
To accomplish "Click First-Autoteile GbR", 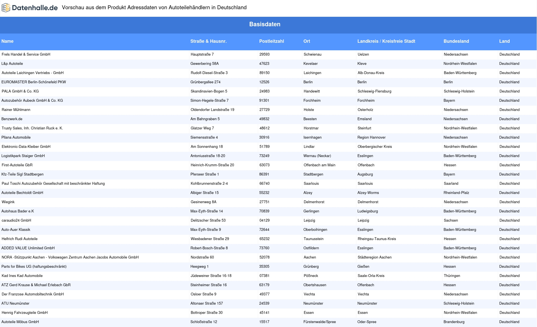I will pos(17,165).
